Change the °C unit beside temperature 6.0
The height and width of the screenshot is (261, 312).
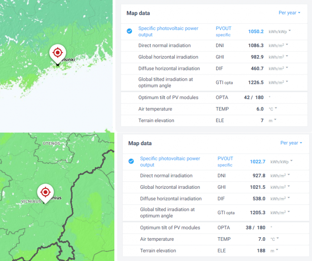tap(273, 109)
